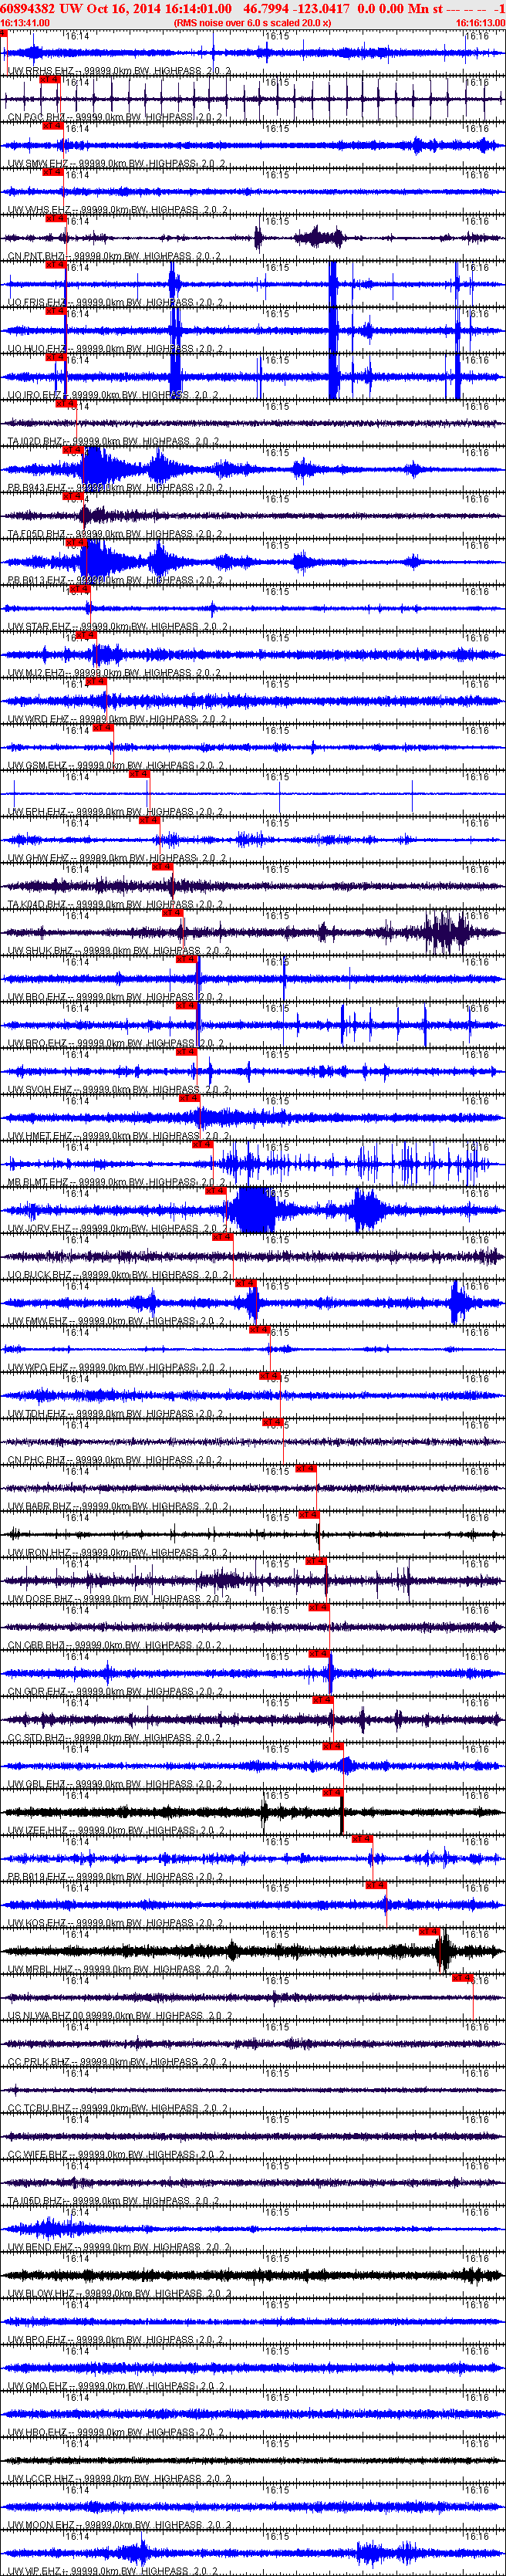
Task: Click event ID 60894382 in header
Action: click(x=29, y=8)
